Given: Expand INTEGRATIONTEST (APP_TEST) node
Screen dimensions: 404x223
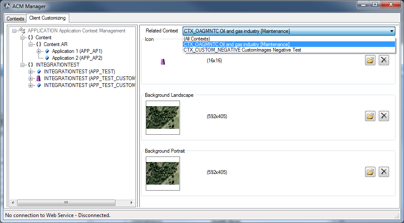Looking at the screenshot, I should (31, 72).
